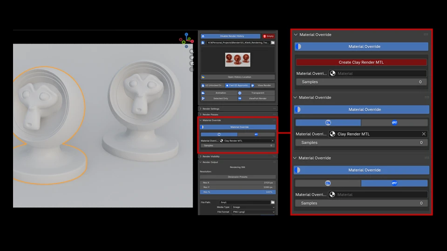Click the empty Material field in bottom enlarged section
Screen dimensions: 447x251
[x=378, y=195]
